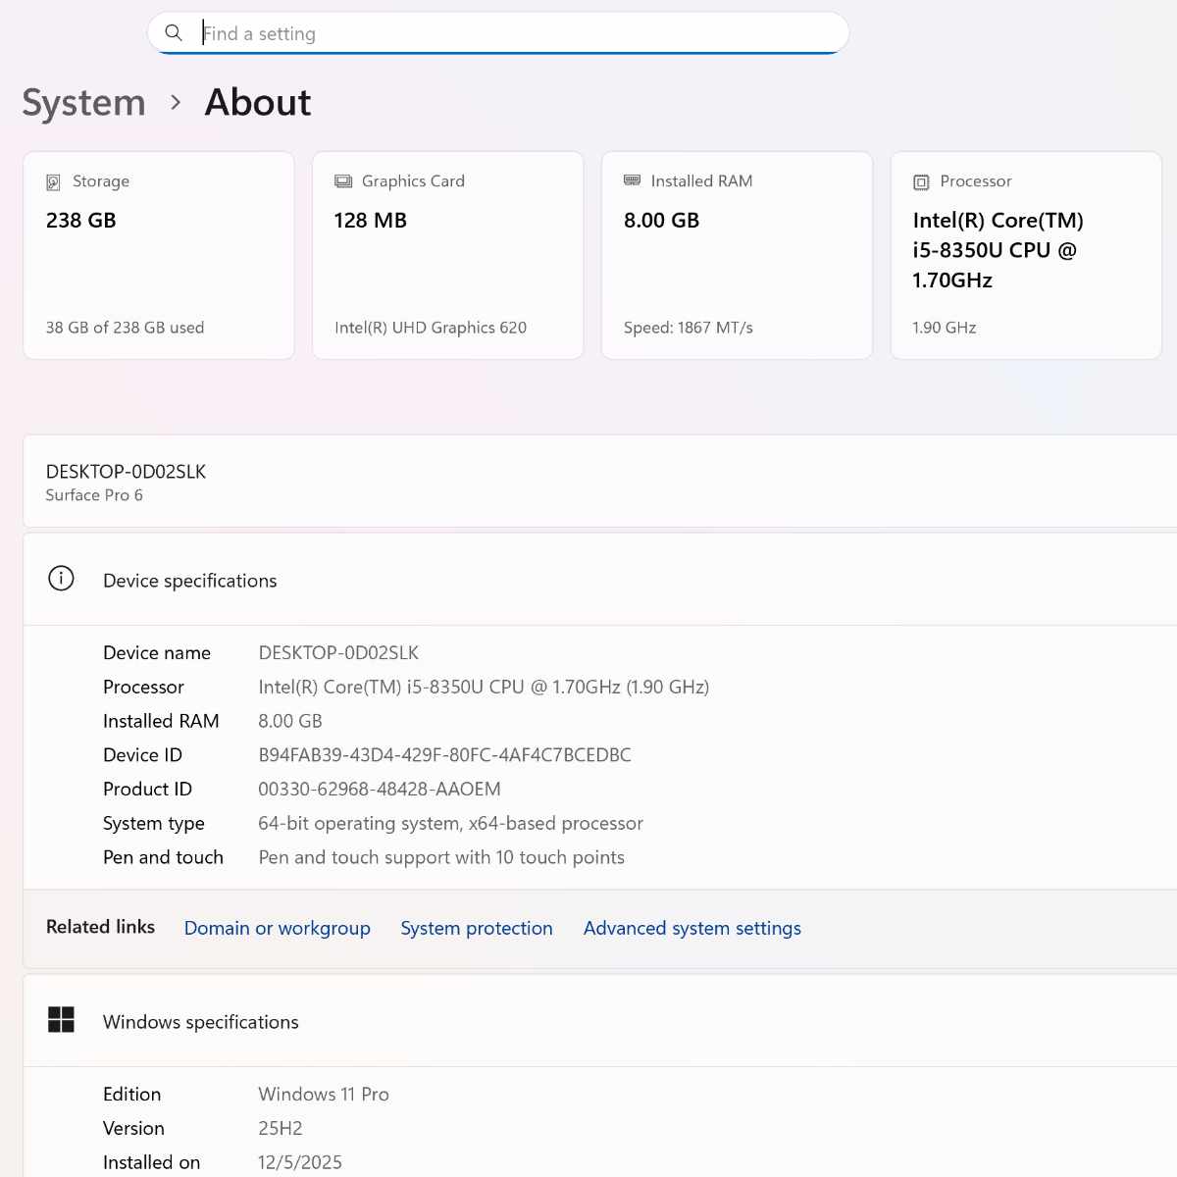This screenshot has height=1177, width=1177.
Task: Click the 'Product ID' label
Action: pos(147,789)
